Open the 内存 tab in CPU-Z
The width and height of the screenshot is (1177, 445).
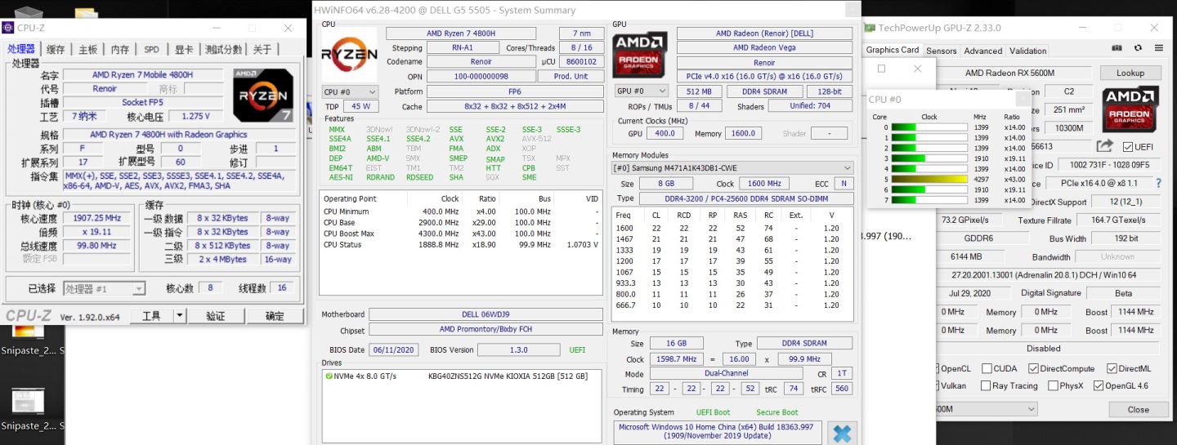(119, 50)
